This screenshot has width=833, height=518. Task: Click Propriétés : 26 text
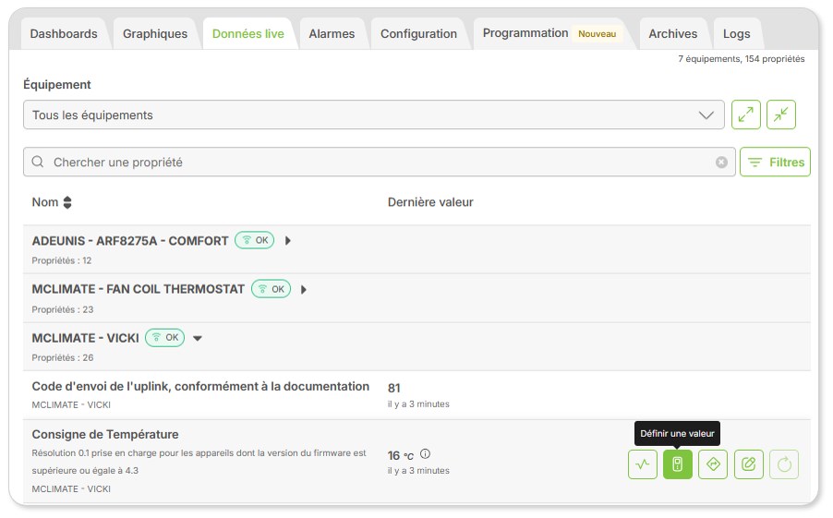point(63,357)
